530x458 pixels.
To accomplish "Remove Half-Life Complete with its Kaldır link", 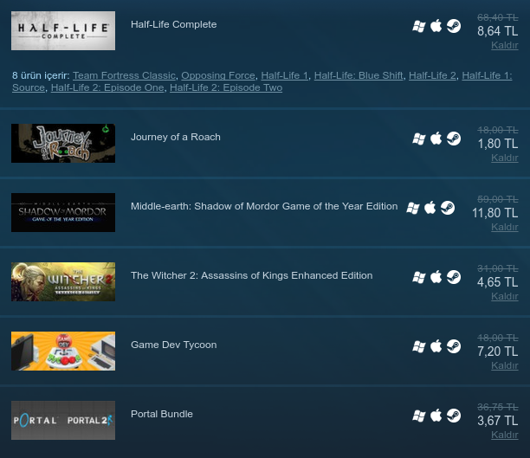I will coord(505,45).
